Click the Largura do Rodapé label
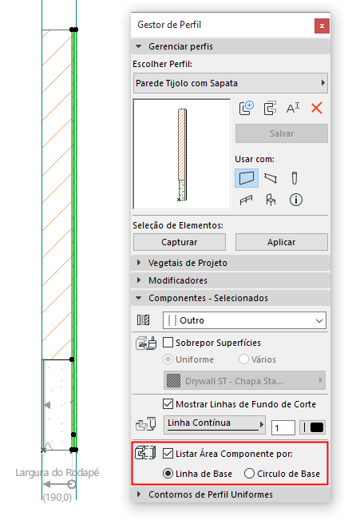Image resolution: width=344 pixels, height=520 pixels. 57,472
